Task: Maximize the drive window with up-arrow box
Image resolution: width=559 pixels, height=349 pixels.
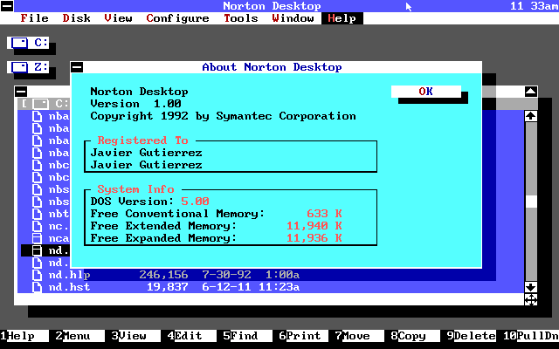Action: (531, 92)
